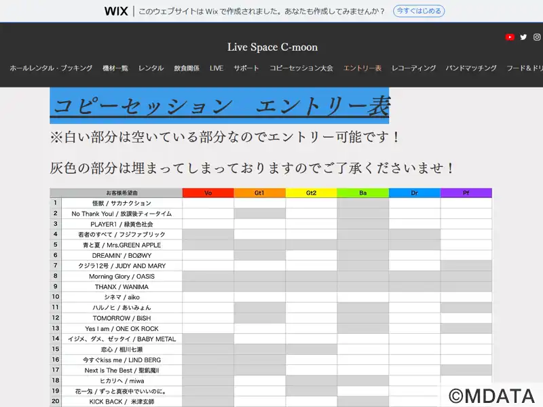
Task: Open the レコーディング menu item
Action: click(x=413, y=69)
